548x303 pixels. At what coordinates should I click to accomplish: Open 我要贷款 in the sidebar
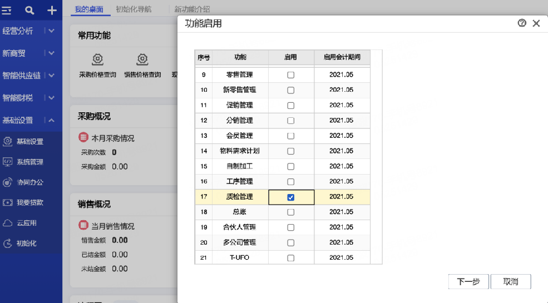click(30, 202)
